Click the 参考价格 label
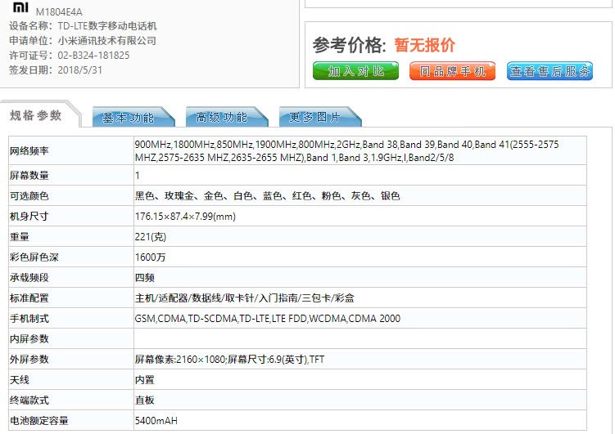Viewport: 615px width, 434px height. click(350, 45)
